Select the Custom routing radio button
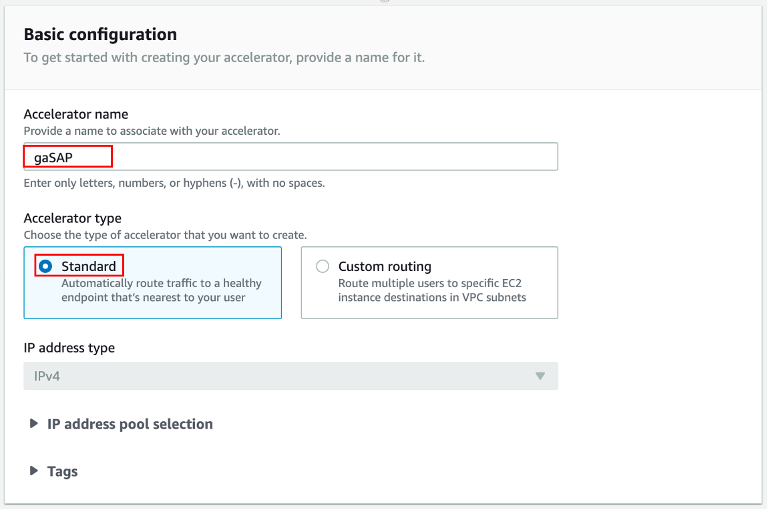Screen dimensions: 768x510 coord(323,266)
